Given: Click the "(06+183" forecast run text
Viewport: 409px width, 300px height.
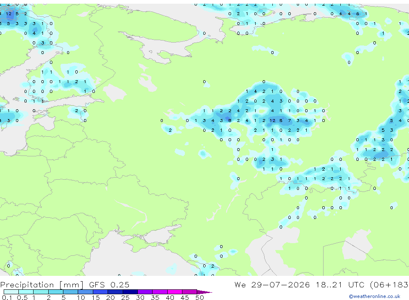Looking at the screenshot, I should pos(389,285).
